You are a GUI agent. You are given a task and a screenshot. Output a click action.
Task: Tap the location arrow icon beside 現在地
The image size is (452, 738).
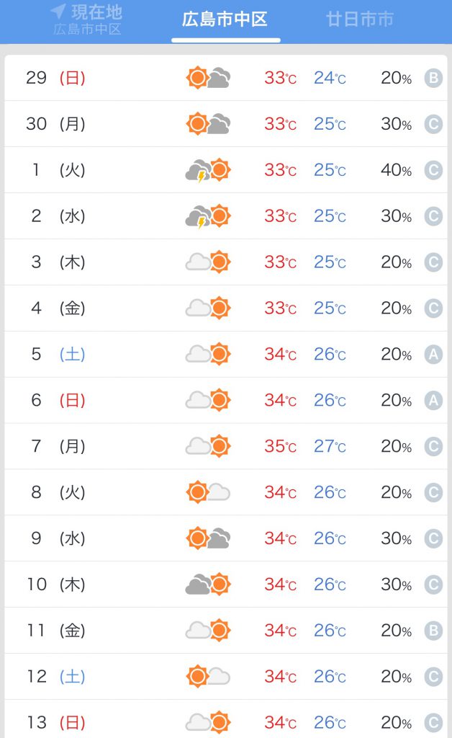point(58,12)
